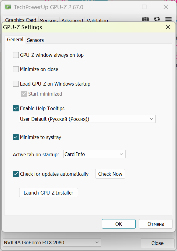The width and height of the screenshot is (177, 251).
Task: Tick the Minimize on close checkbox
Action: click(x=16, y=69)
